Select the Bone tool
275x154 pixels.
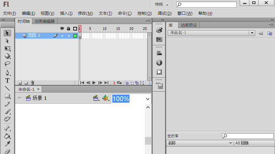(x=7, y=128)
